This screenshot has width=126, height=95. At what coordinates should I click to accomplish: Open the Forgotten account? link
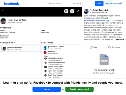pos(113,3)
